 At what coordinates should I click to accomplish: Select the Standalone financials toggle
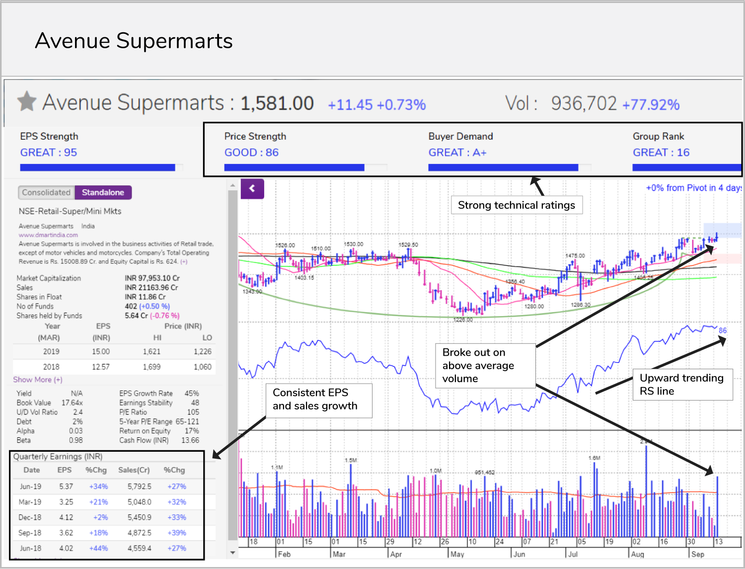103,192
